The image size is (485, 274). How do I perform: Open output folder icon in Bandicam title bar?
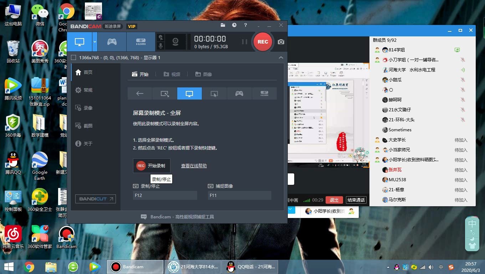point(223,25)
